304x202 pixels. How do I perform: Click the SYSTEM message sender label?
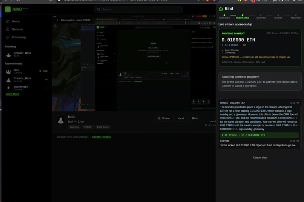[x=224, y=141]
